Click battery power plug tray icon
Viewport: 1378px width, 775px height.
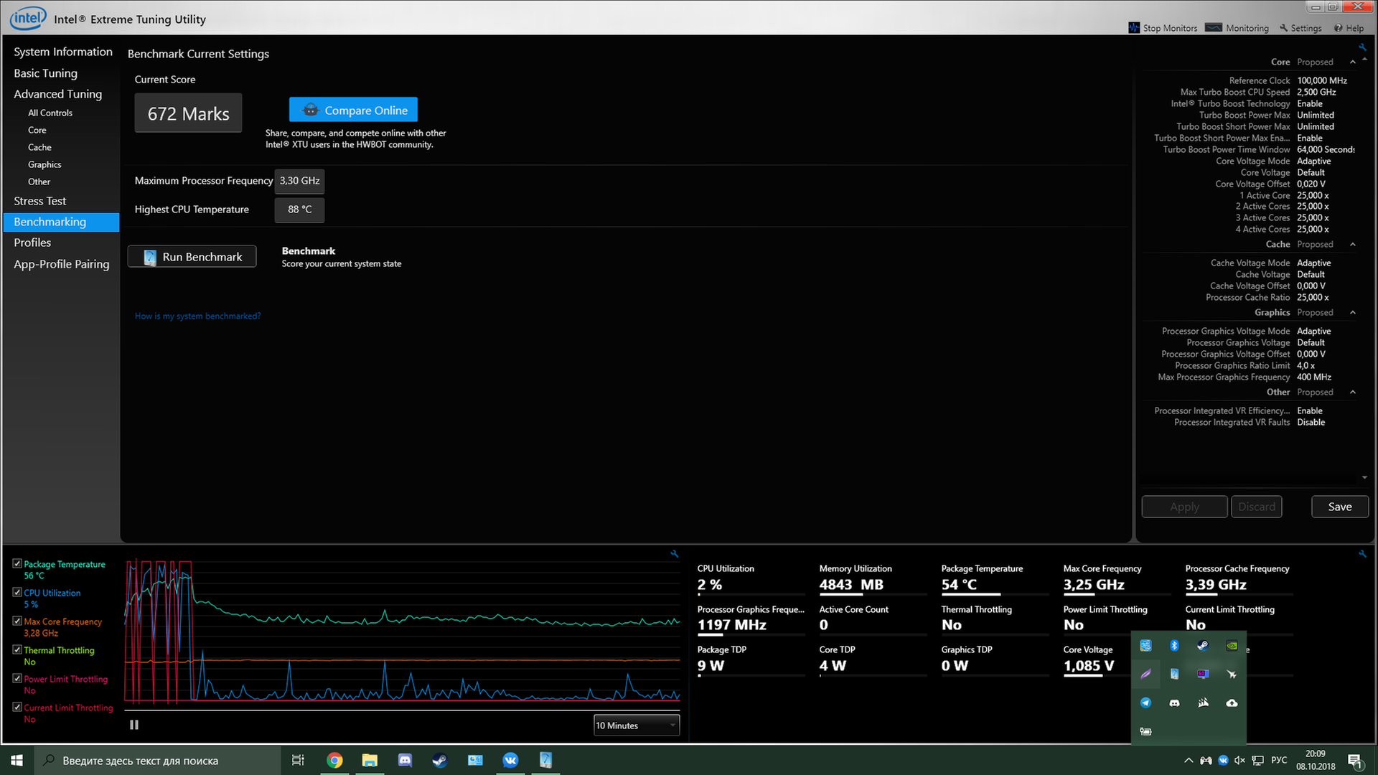click(1146, 732)
